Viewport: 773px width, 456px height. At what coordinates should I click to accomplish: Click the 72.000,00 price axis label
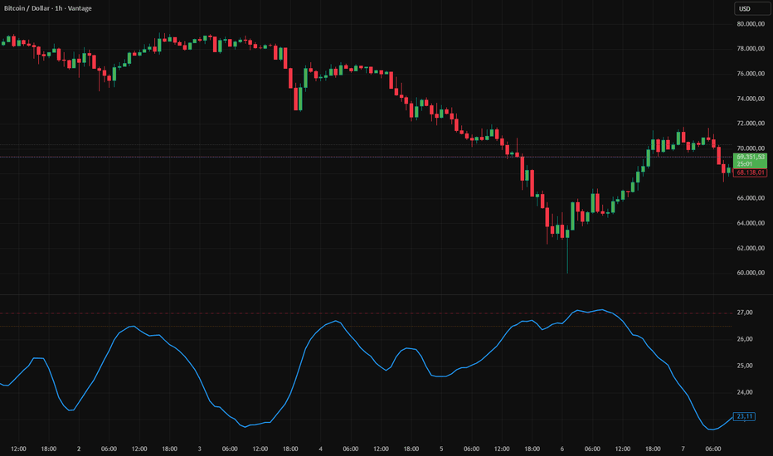click(751, 124)
